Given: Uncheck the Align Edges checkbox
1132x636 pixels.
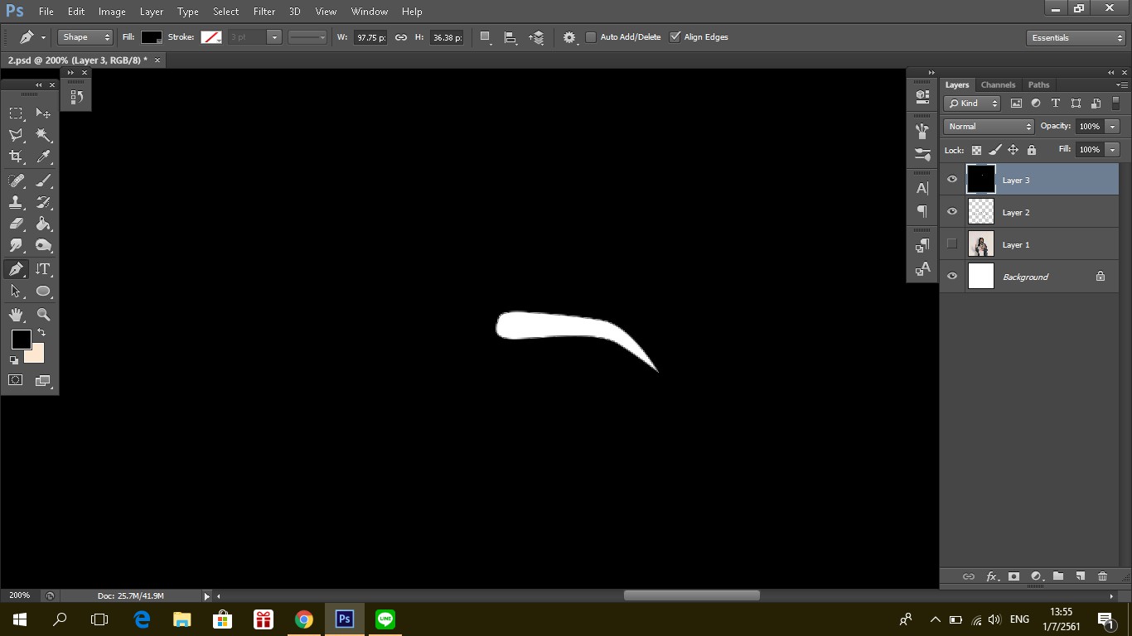Looking at the screenshot, I should click(675, 37).
